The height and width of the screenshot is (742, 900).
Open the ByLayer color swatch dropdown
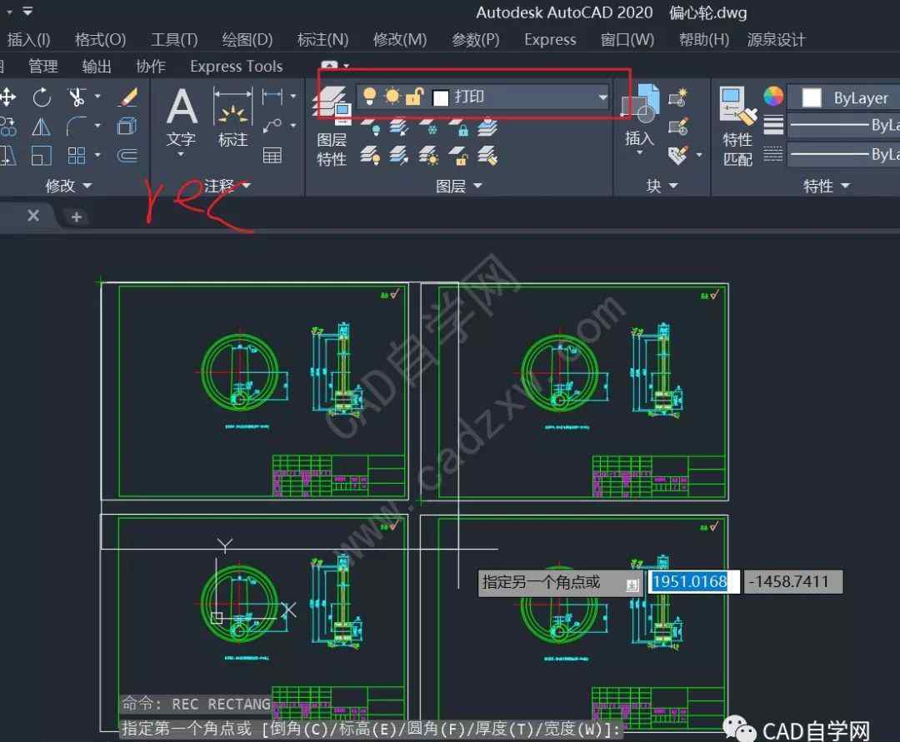(843, 97)
